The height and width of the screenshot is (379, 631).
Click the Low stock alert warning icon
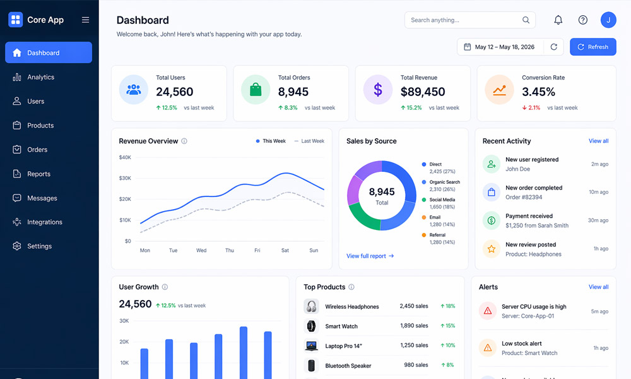pos(487,347)
